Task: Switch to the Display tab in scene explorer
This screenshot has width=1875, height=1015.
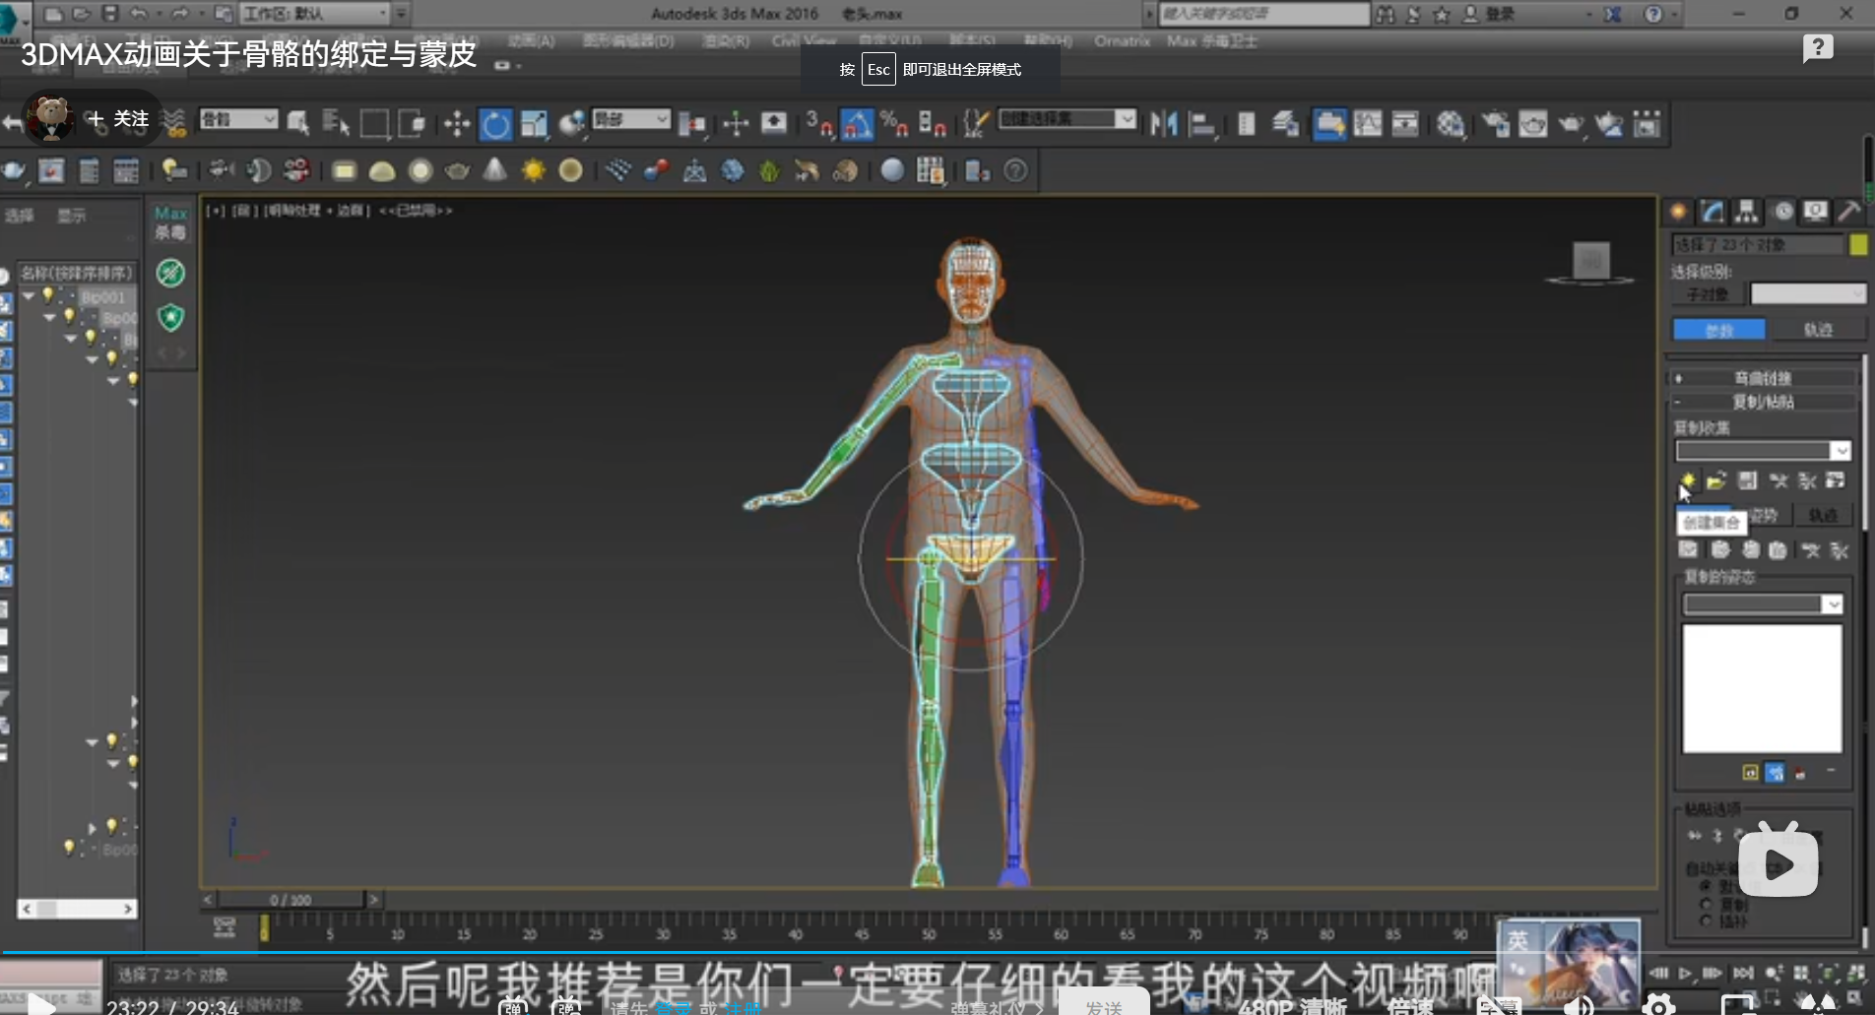Action: (x=71, y=216)
